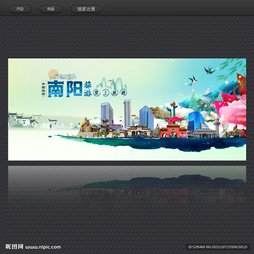Click the 爱 circle character in banner
The height and width of the screenshot is (254, 254).
coord(97,93)
